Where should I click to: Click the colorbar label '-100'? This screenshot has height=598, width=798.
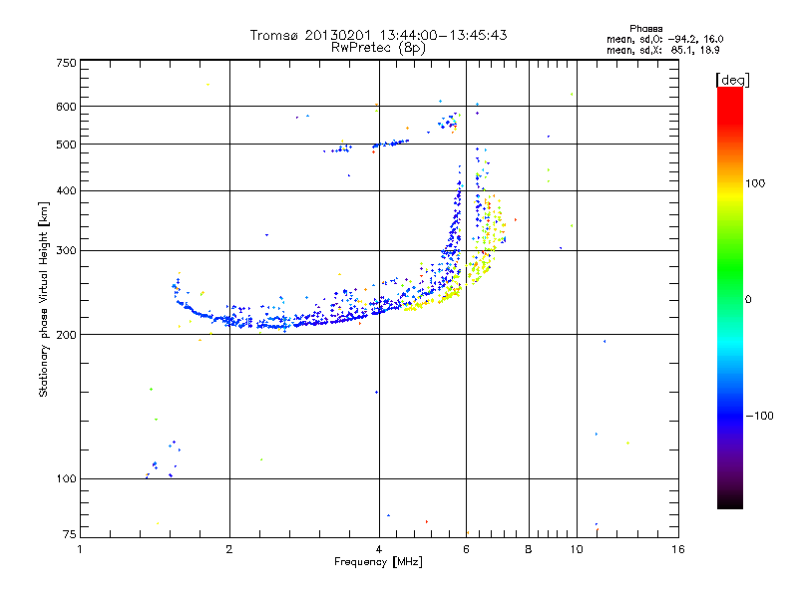click(759, 416)
